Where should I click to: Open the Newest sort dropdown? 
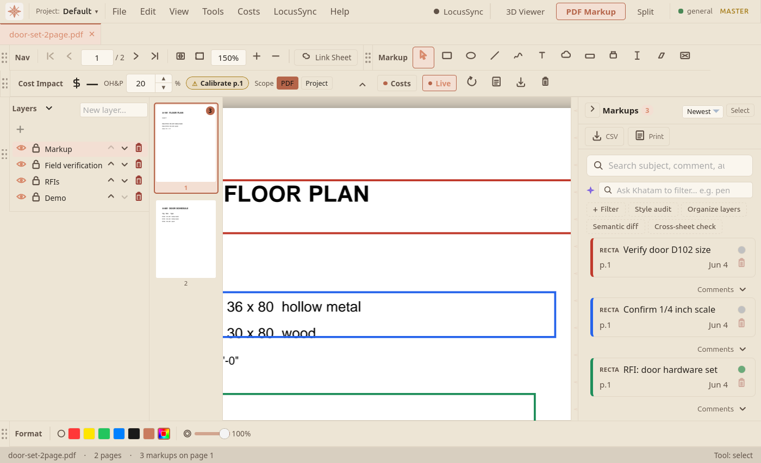(702, 111)
